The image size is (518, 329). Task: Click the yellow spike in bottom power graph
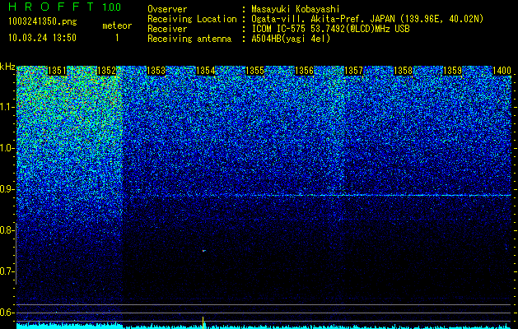tap(203, 322)
